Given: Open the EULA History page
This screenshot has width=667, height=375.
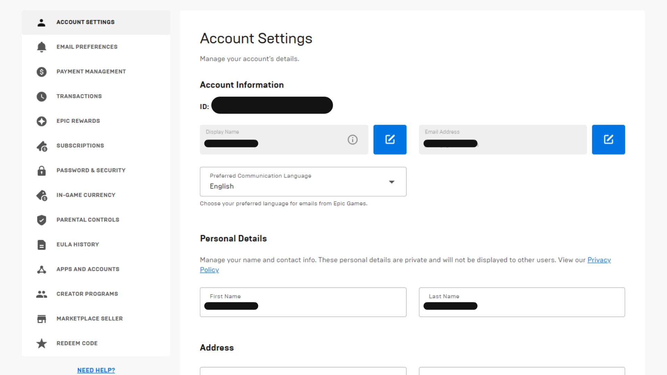Looking at the screenshot, I should (x=77, y=244).
